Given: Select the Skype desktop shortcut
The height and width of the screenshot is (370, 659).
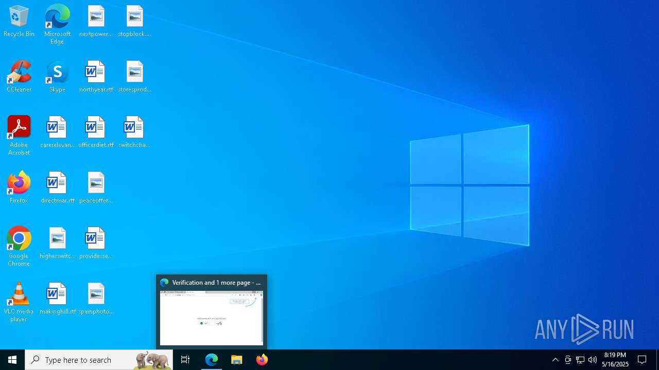Looking at the screenshot, I should pos(57,77).
